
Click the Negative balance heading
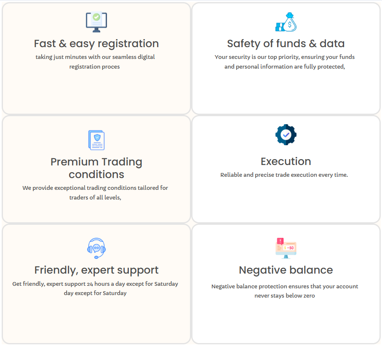(x=286, y=270)
